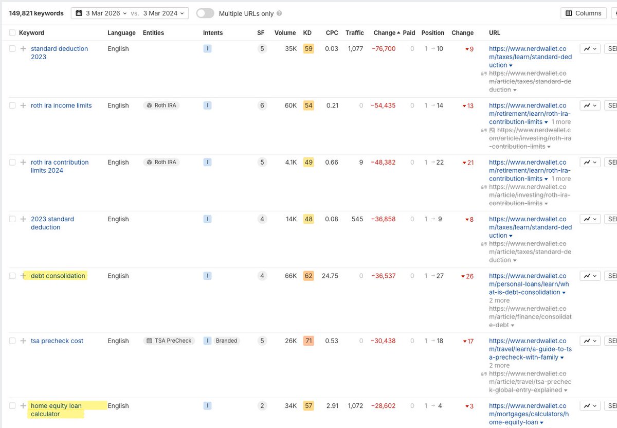617x428 pixels.
Task: Open the tsa precheck cost keyword link
Action: tap(57, 341)
